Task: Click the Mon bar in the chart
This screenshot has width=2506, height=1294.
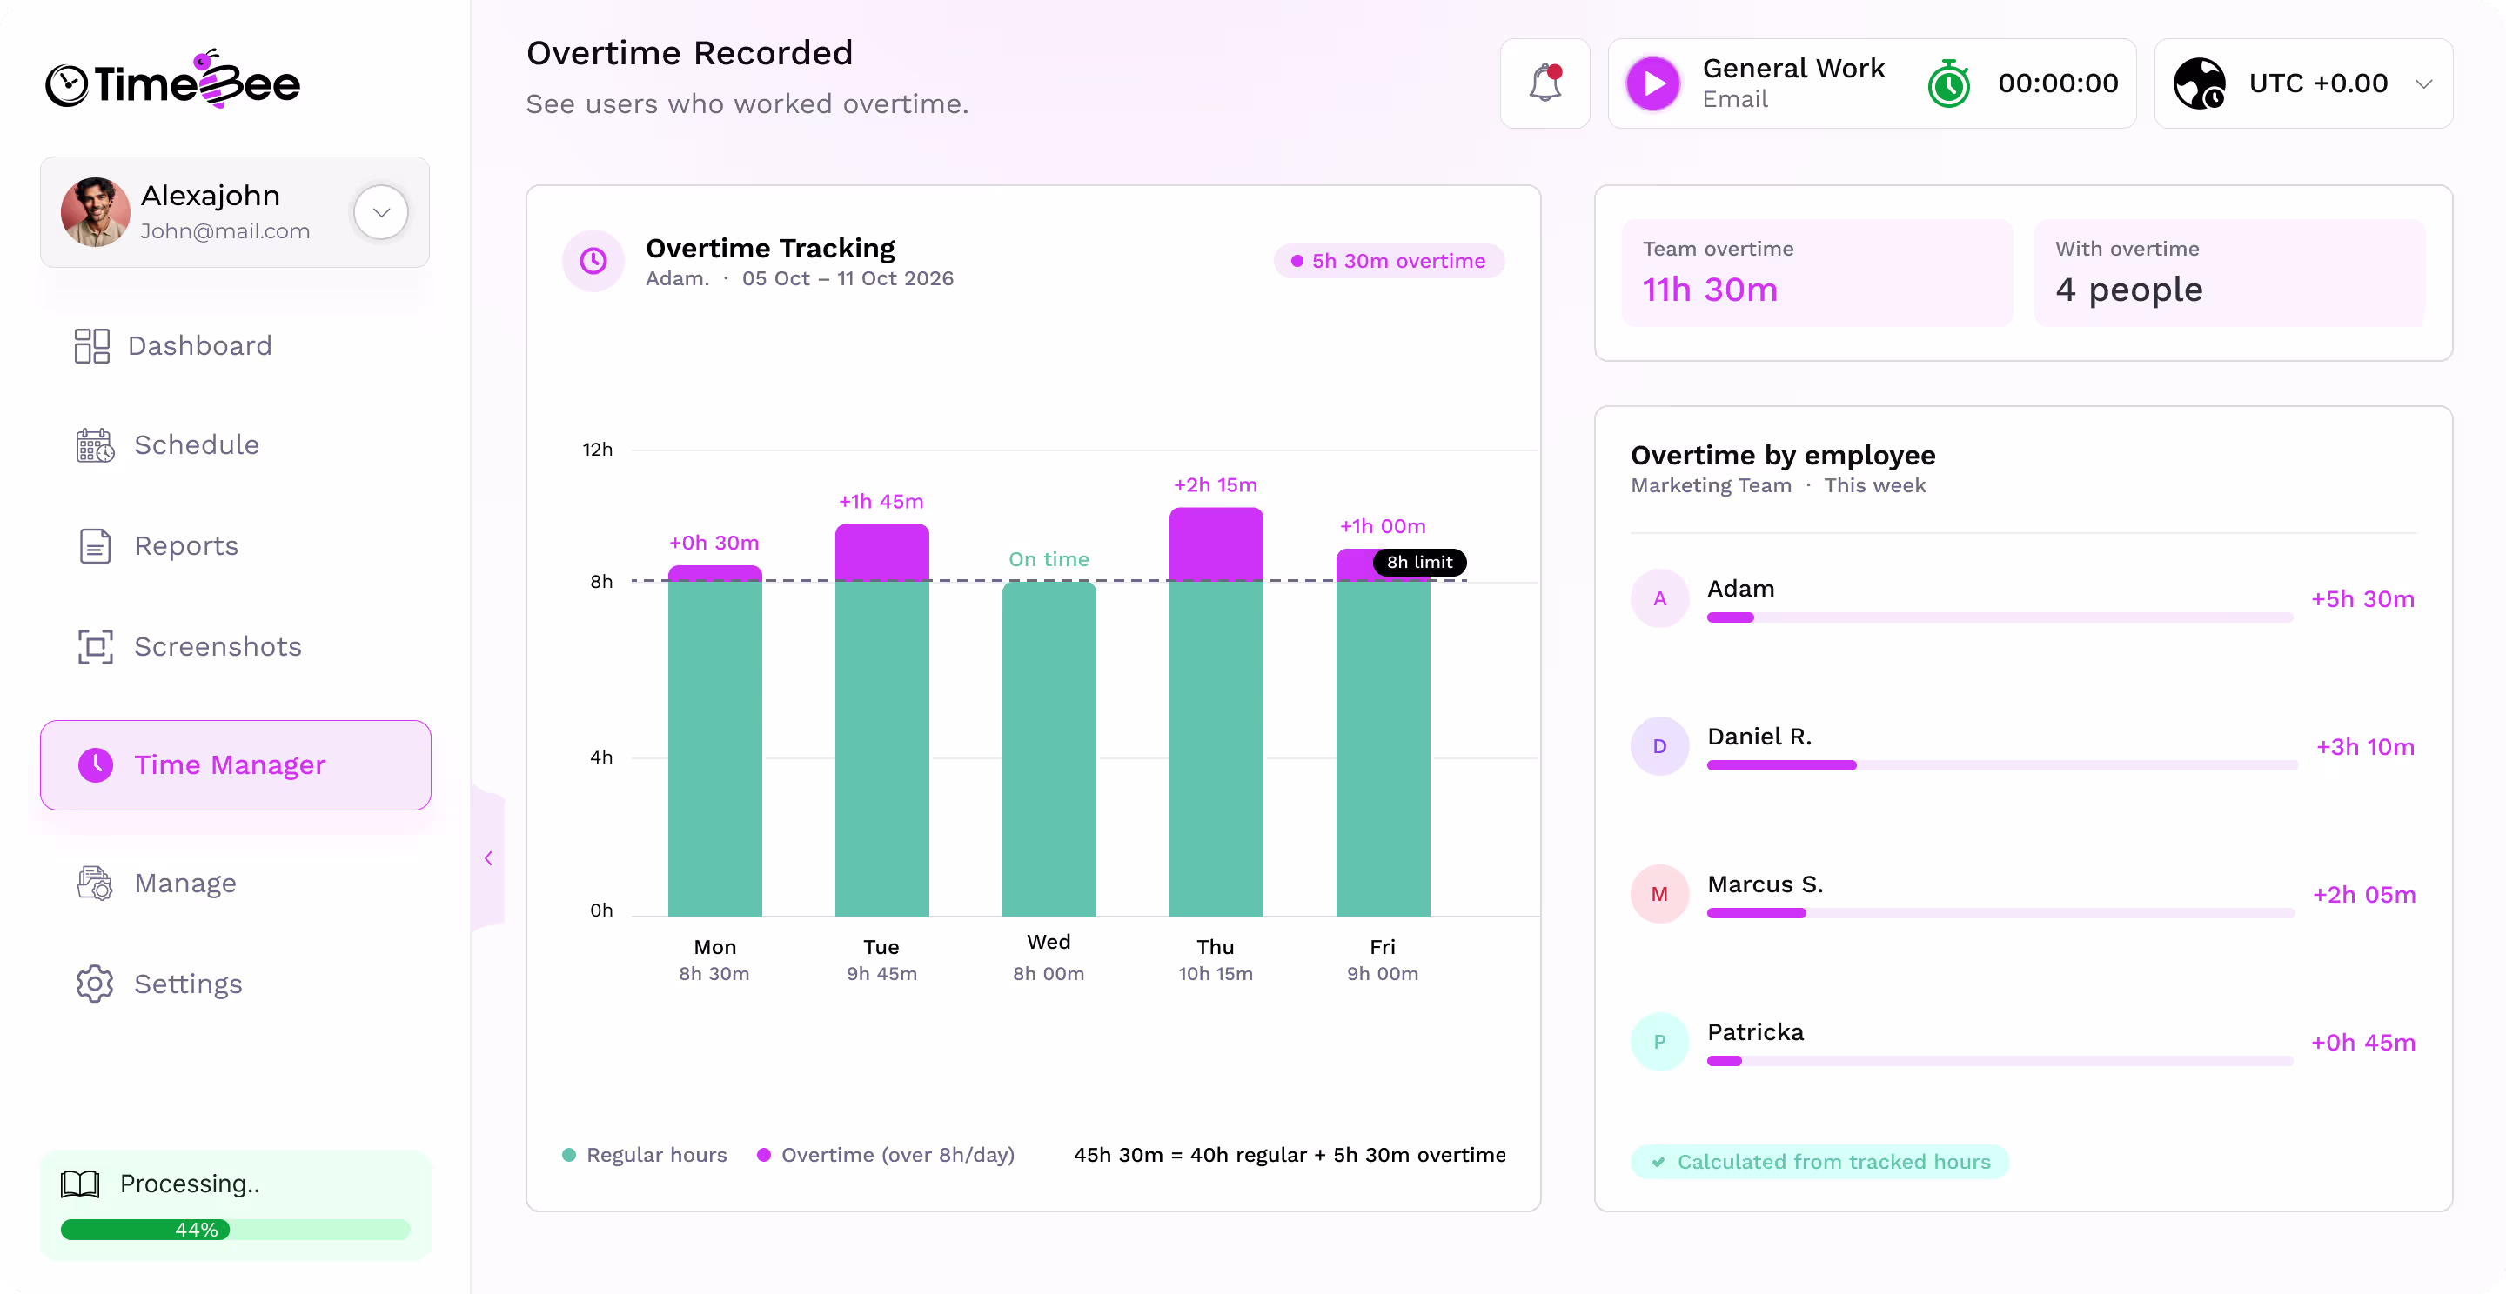Action: click(x=715, y=741)
